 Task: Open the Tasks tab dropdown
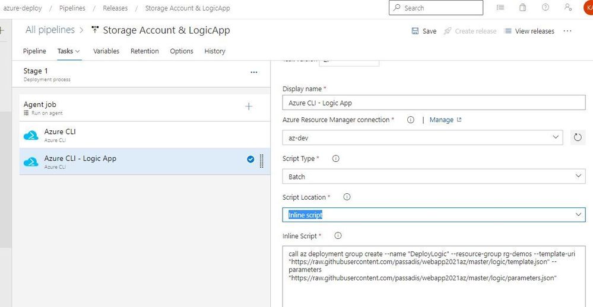(x=68, y=51)
